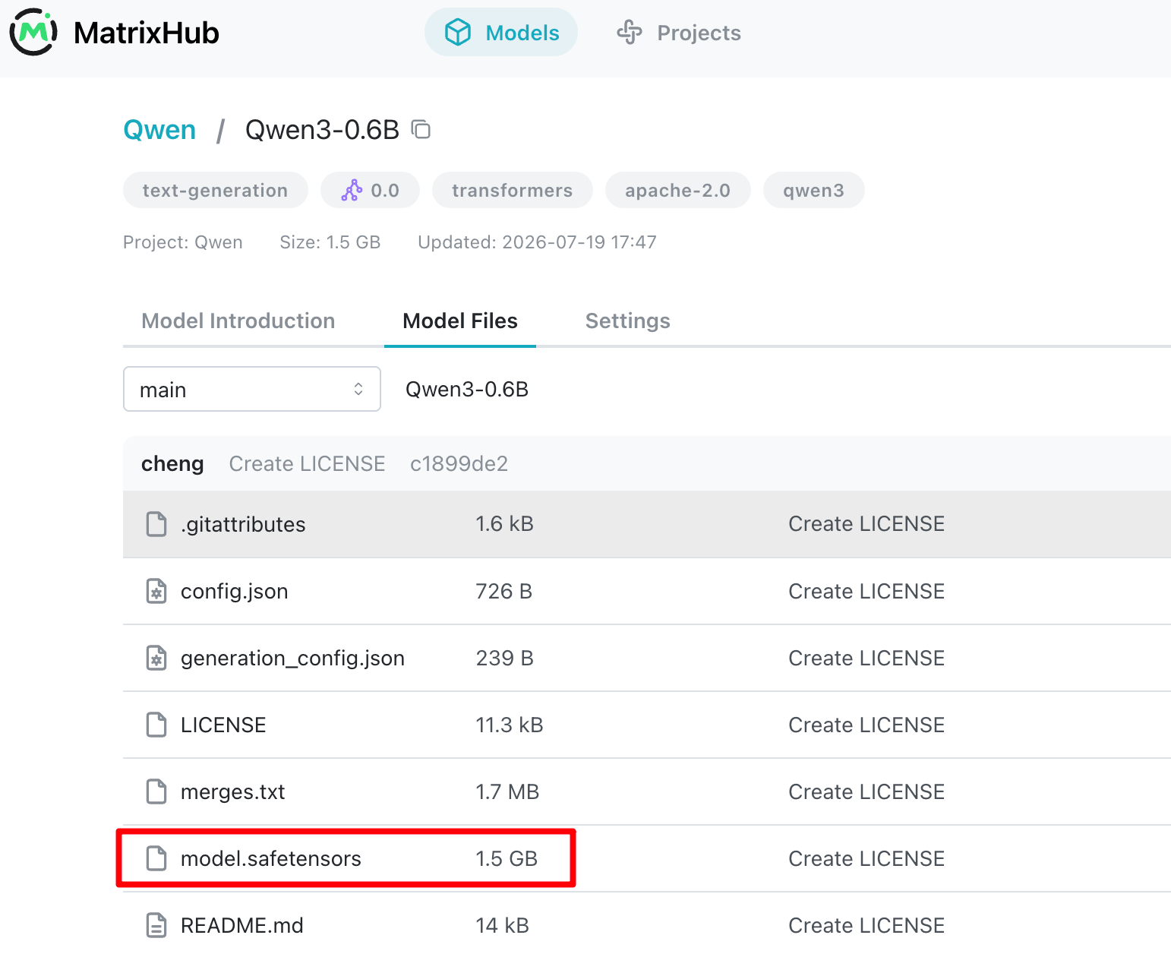Open the merges.txt file
This screenshot has width=1171, height=954.
click(x=233, y=791)
